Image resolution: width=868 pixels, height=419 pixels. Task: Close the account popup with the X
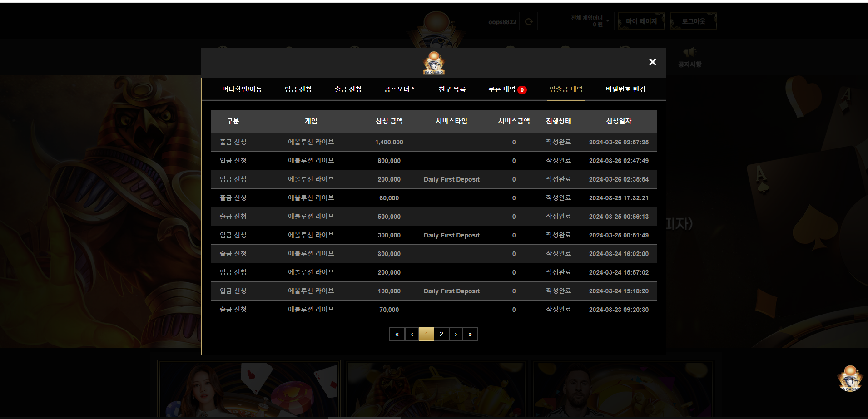(x=652, y=62)
